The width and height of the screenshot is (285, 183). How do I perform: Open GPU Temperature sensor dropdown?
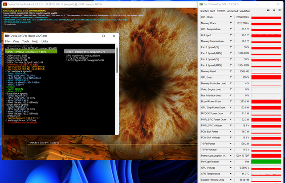point(231,29)
